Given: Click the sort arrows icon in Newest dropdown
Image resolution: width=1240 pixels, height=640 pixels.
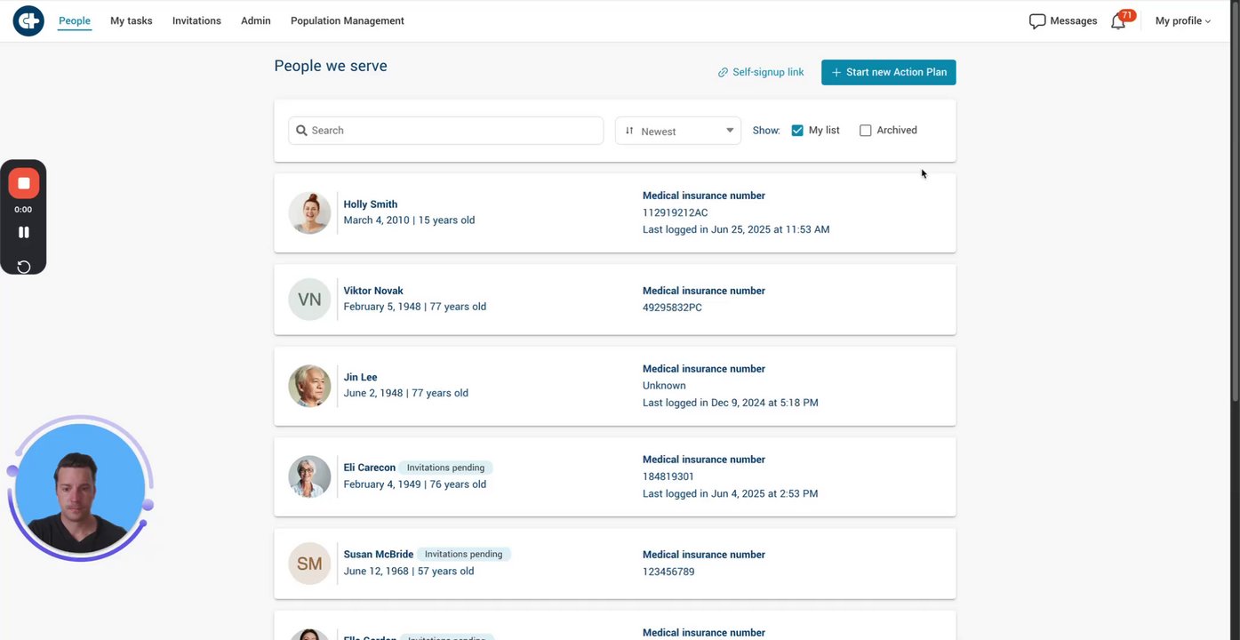Looking at the screenshot, I should point(629,131).
